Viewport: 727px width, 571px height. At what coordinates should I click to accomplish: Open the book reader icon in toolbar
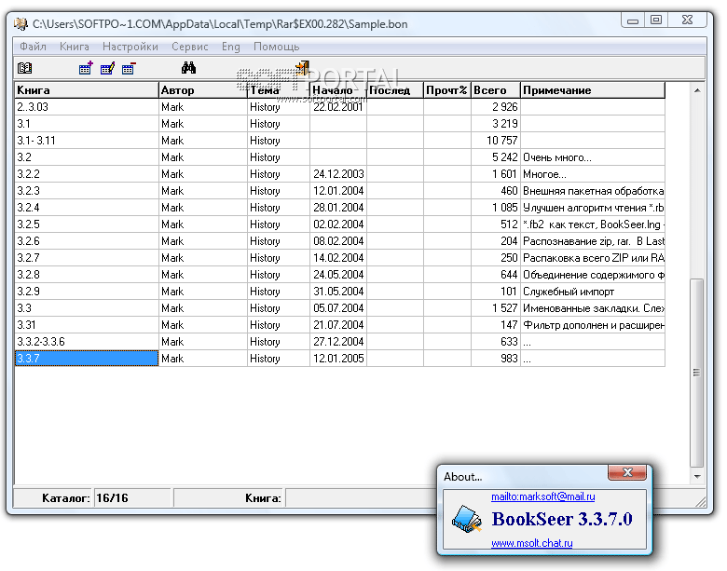point(24,68)
